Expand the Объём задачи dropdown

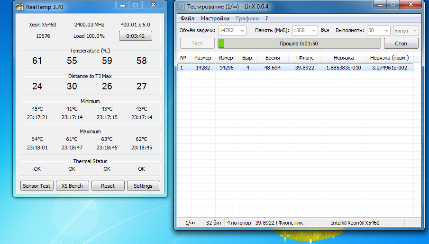click(x=242, y=31)
